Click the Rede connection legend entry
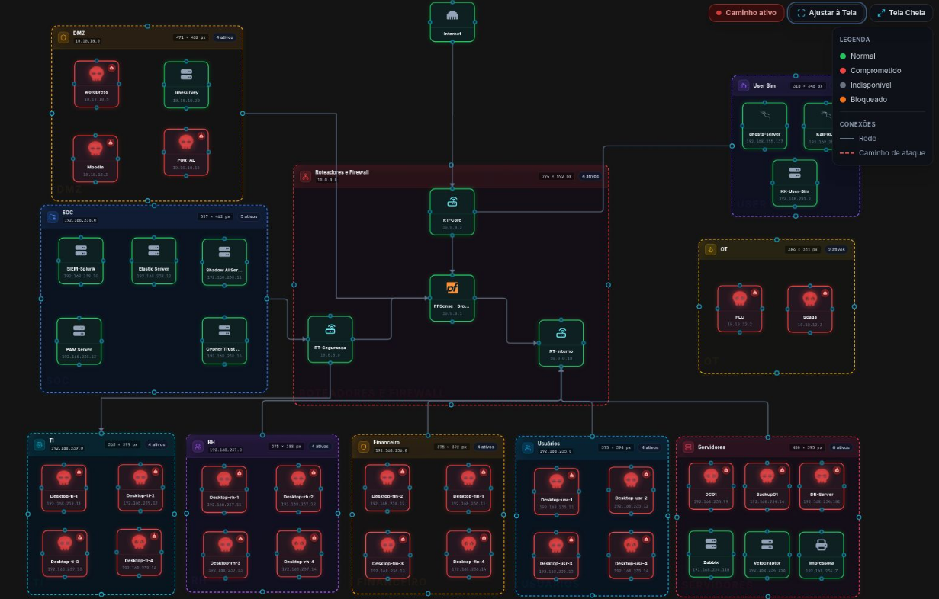 [x=857, y=138]
